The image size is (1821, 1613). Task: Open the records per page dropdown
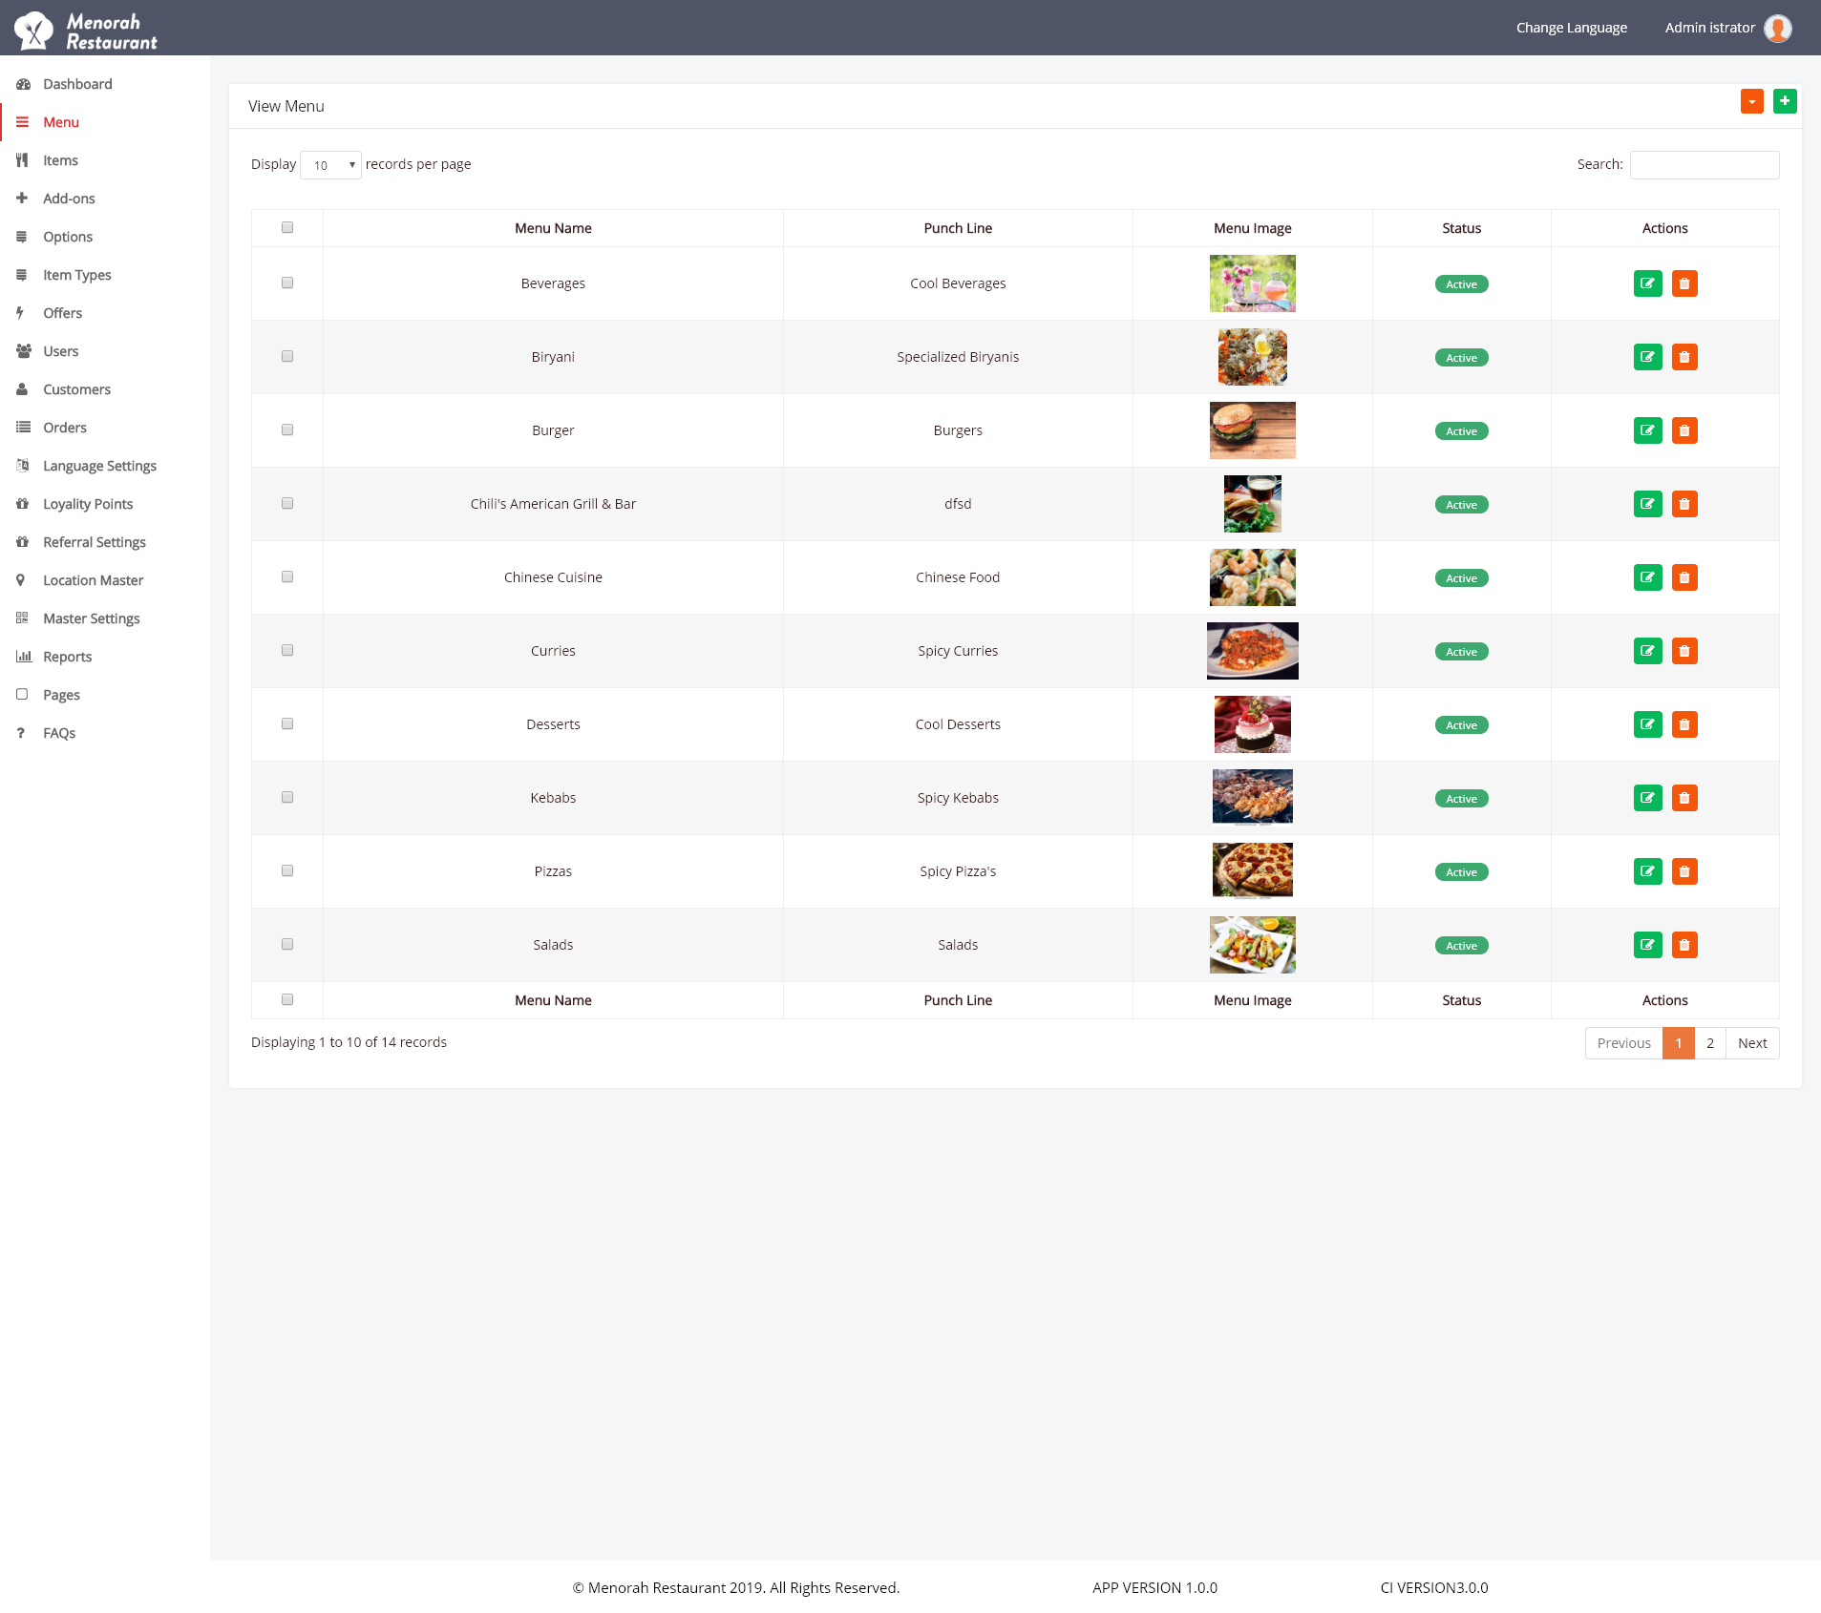point(330,165)
